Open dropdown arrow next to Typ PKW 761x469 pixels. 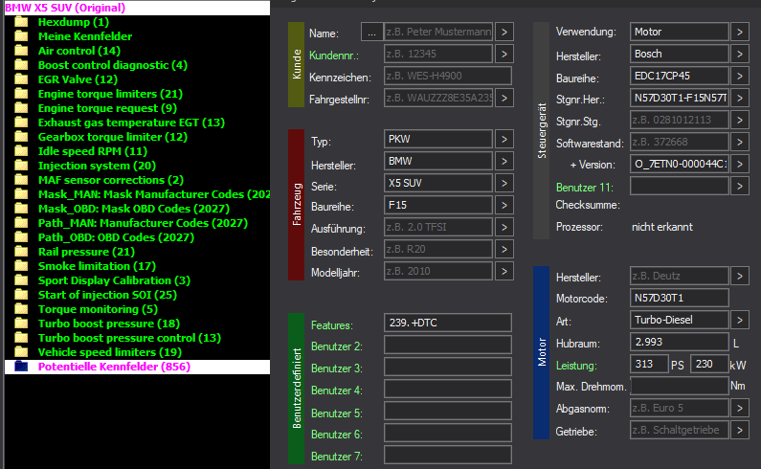pyautogui.click(x=504, y=140)
